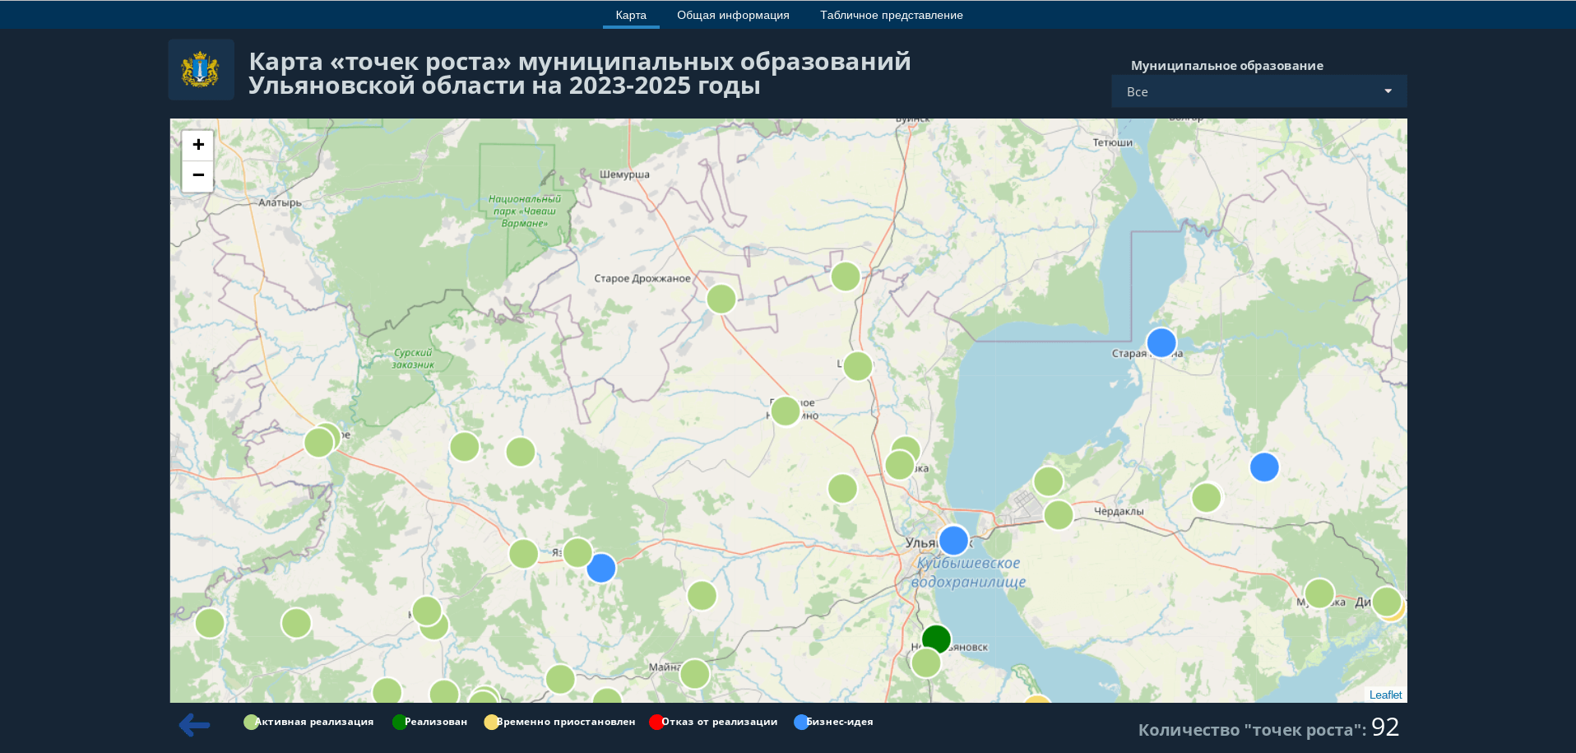The height and width of the screenshot is (753, 1576).
Task: Toggle the Активная реализация legend filter
Action: tap(308, 722)
